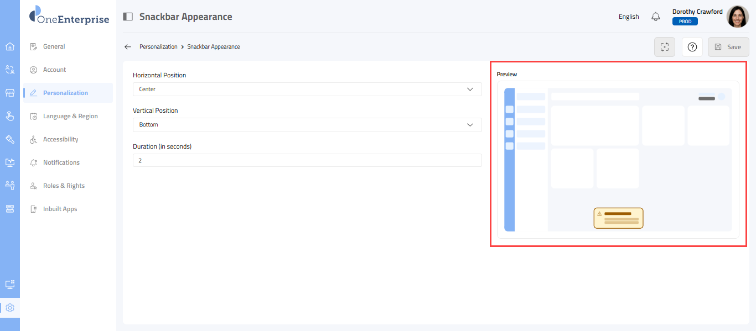
Task: Open the storefront icon in left rail
Action: pyautogui.click(x=10, y=93)
